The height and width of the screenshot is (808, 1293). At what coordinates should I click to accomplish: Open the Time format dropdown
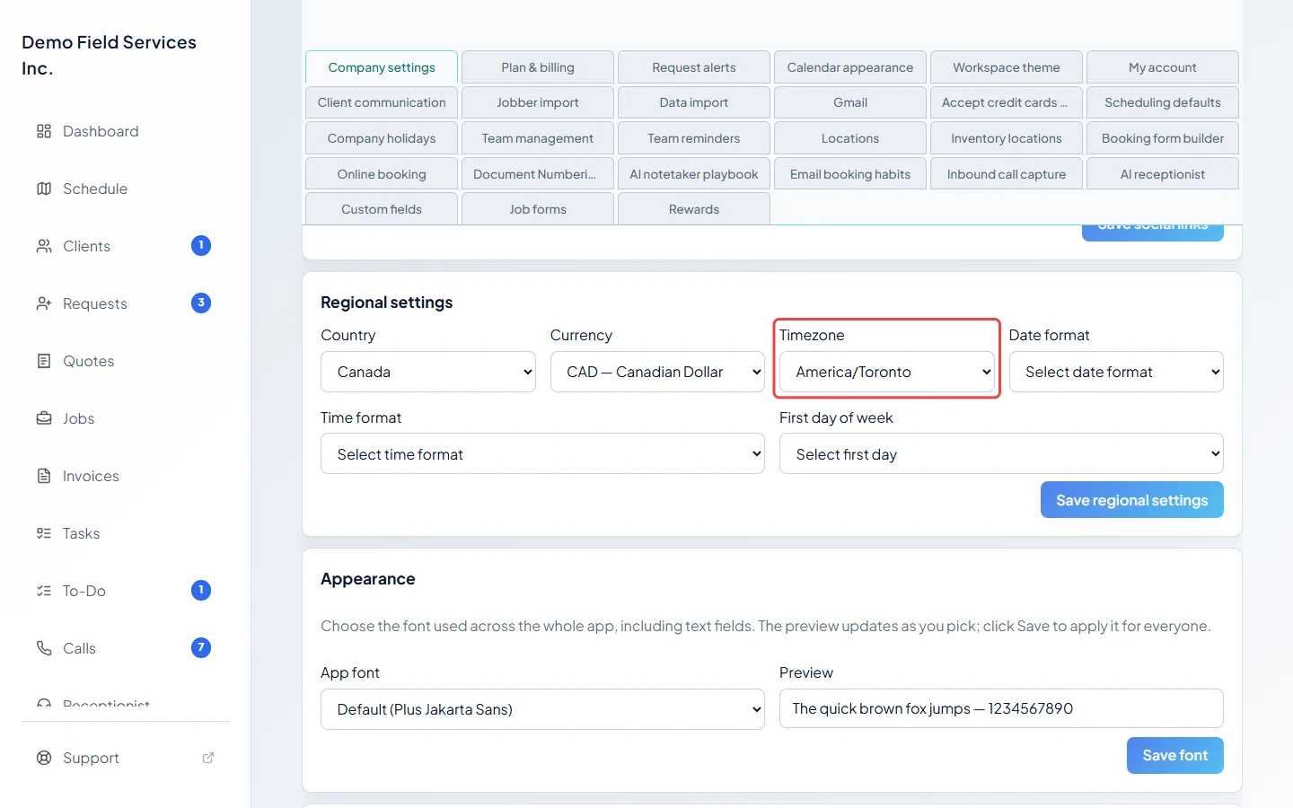[542, 454]
